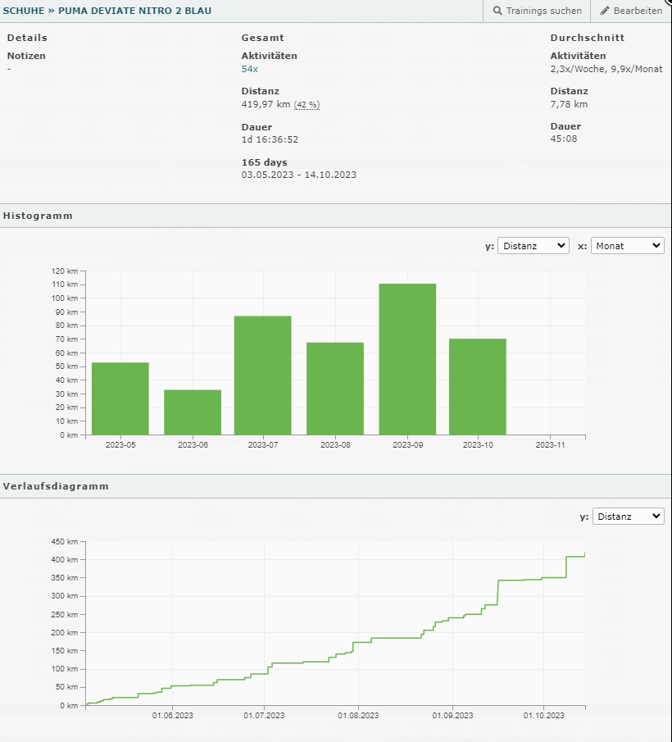Image resolution: width=672 pixels, height=742 pixels.
Task: Click the 42 % distance share
Action: pyautogui.click(x=306, y=105)
